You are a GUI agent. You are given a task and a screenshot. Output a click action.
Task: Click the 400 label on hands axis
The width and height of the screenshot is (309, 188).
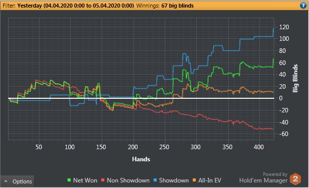pos(258,147)
